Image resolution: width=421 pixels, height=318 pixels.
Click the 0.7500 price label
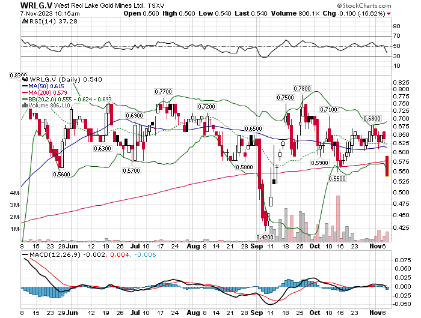[x=286, y=98]
